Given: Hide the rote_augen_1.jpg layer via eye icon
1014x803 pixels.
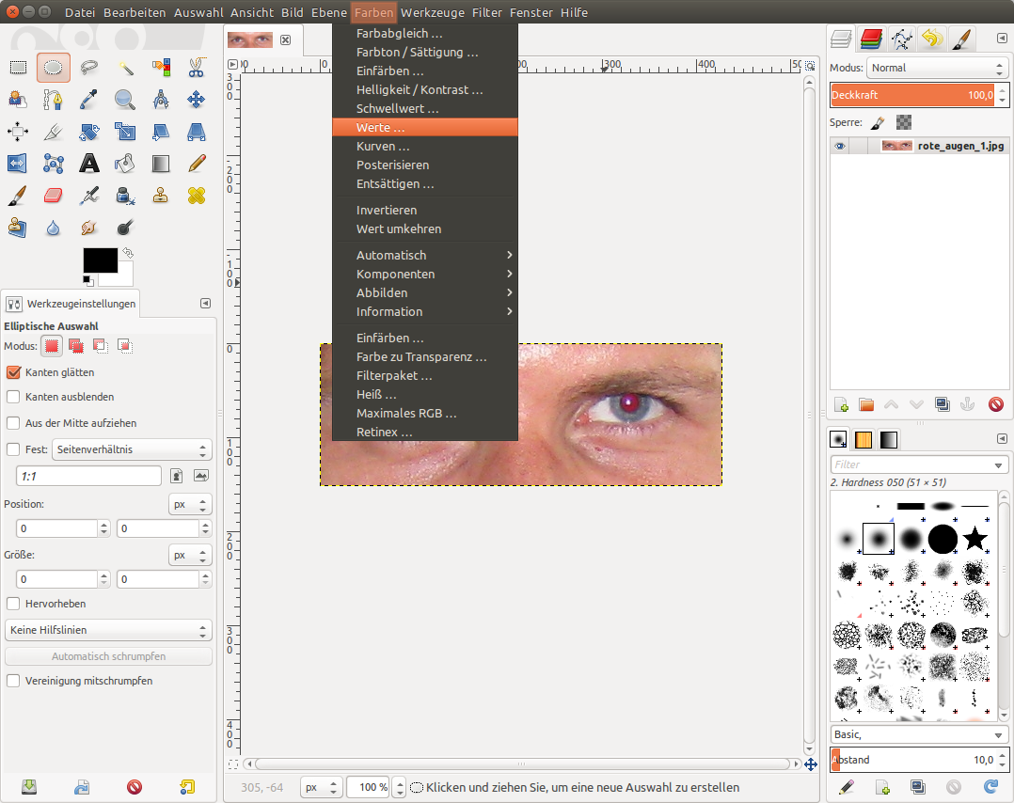Looking at the screenshot, I should click(x=840, y=146).
